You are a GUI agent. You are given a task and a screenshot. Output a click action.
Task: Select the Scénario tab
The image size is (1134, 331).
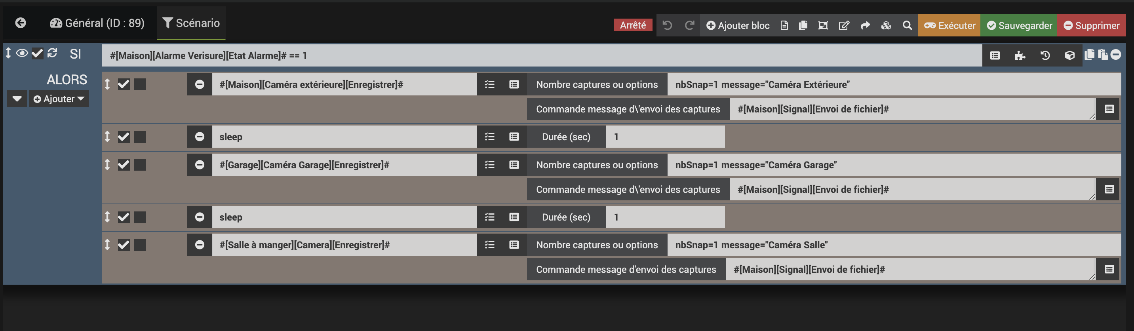[x=191, y=23]
